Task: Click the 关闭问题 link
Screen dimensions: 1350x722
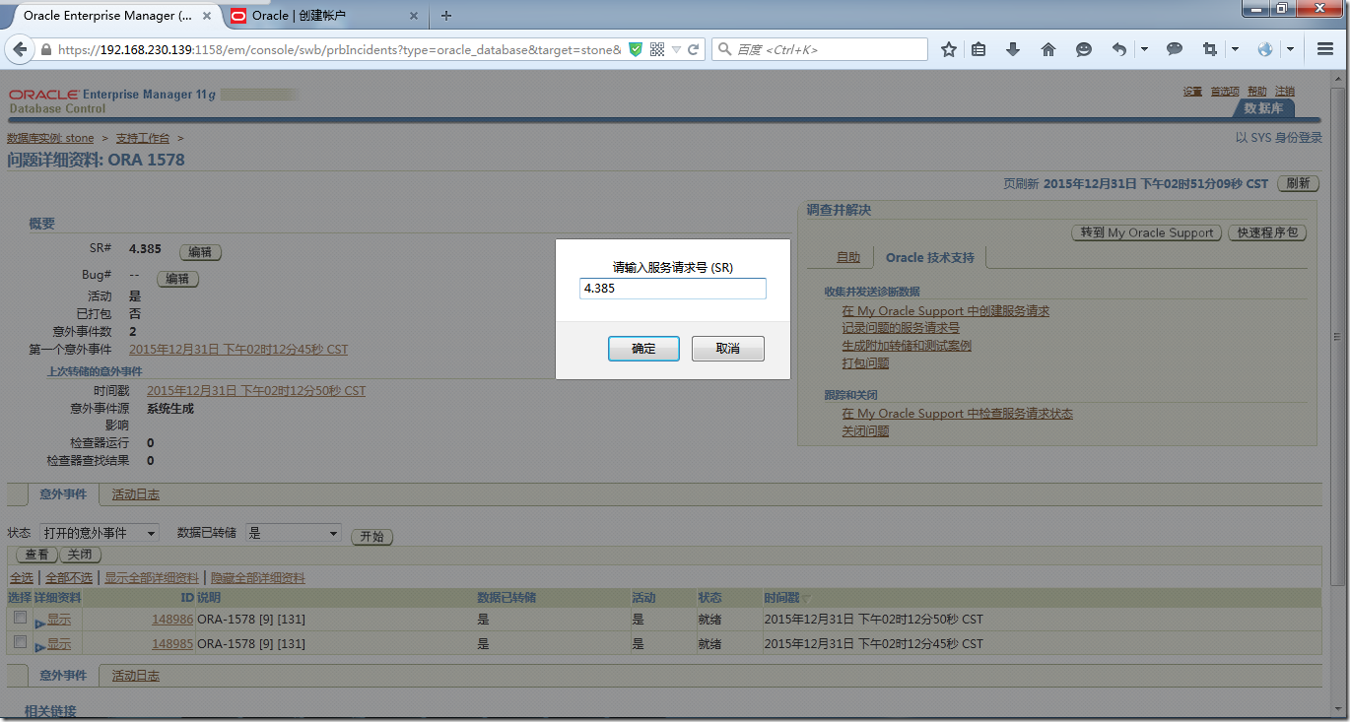Action: coord(865,431)
